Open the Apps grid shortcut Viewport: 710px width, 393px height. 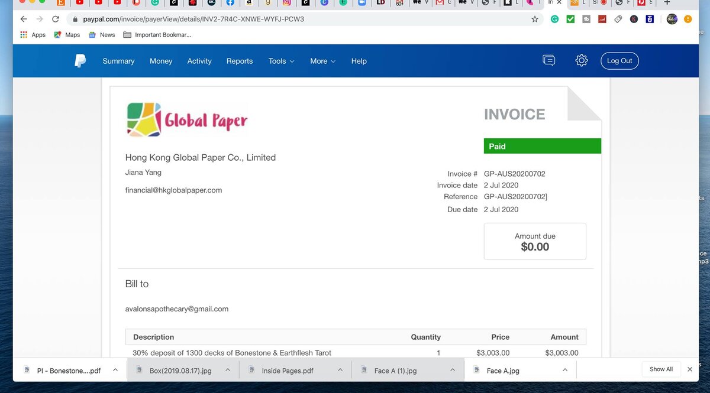coord(33,35)
